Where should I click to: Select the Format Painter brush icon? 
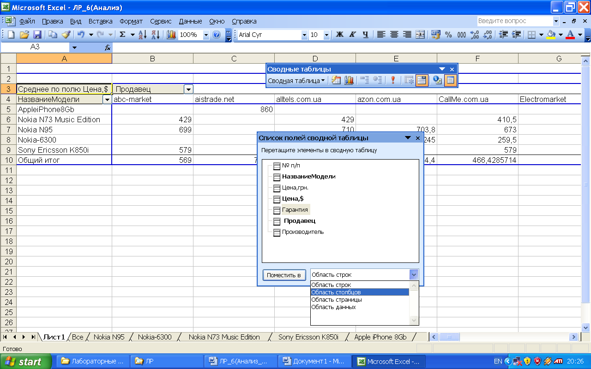click(x=66, y=35)
